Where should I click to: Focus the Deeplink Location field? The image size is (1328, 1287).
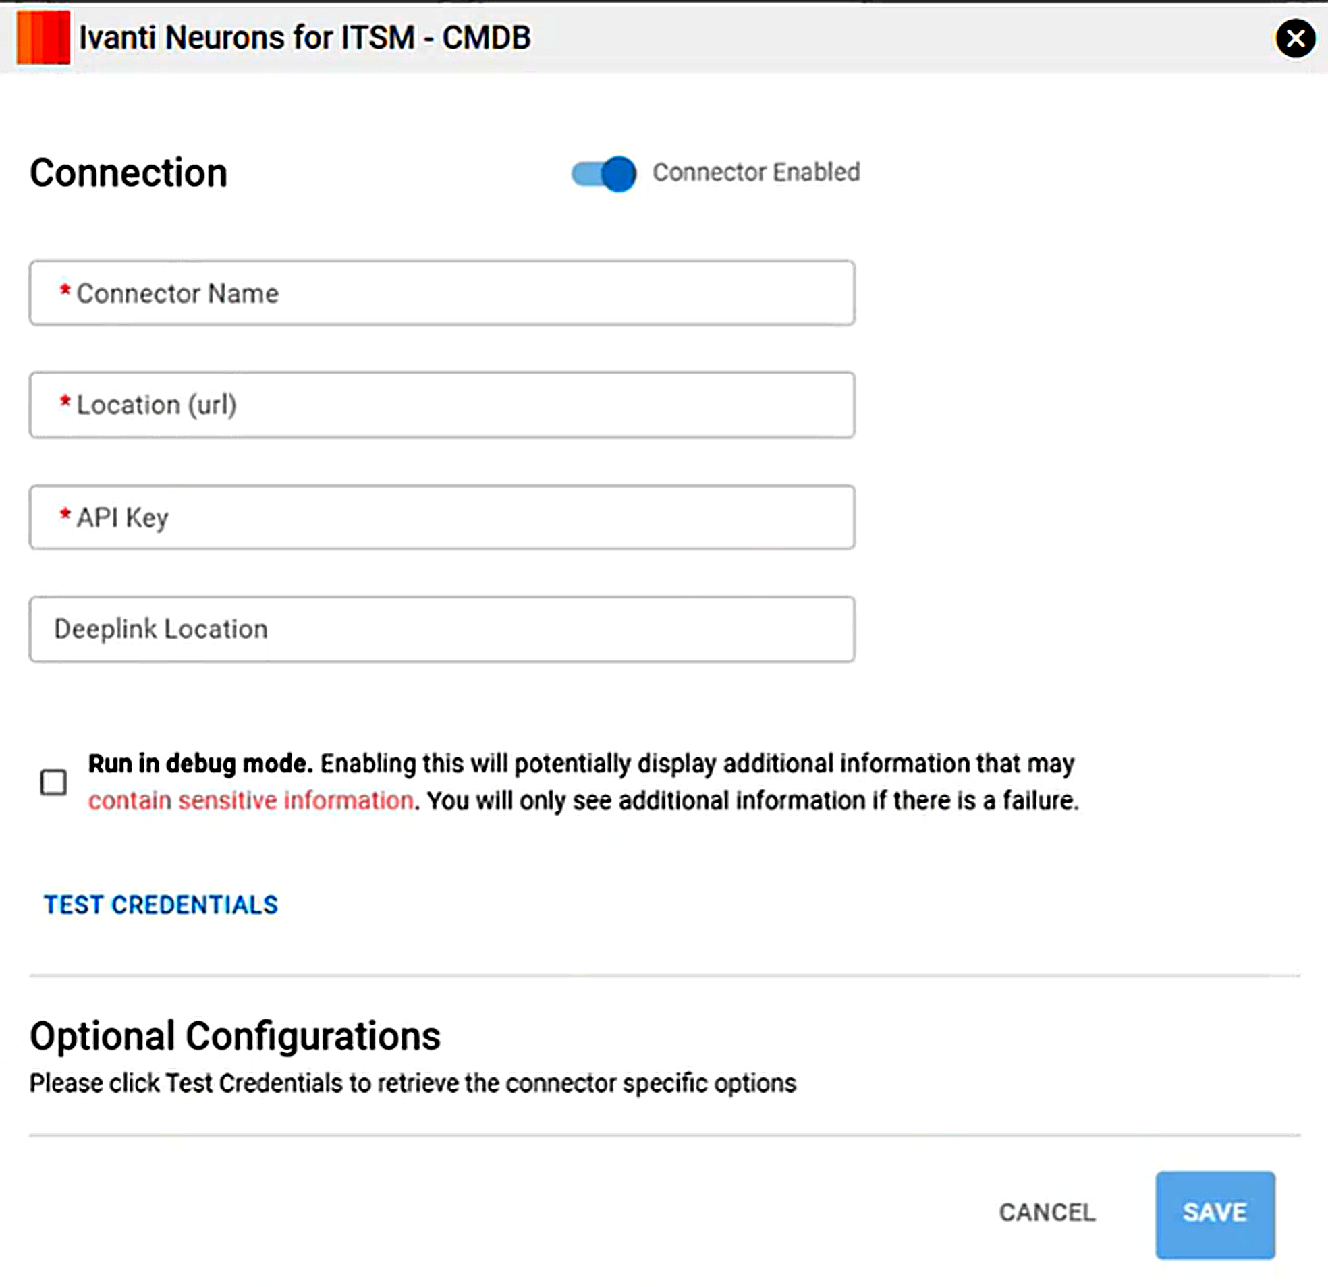[x=442, y=629]
